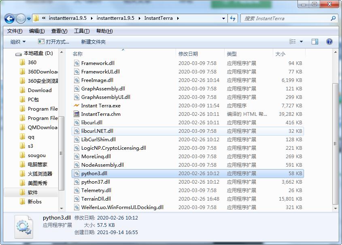Image resolution: width=342 pixels, height=245 pixels.
Task: Toggle the preview pane button
Action: [315, 42]
